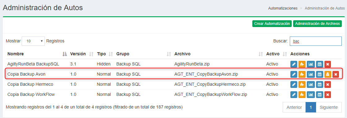
Task: Open the Mostrar records-per-page dropdown
Action: tap(33, 41)
